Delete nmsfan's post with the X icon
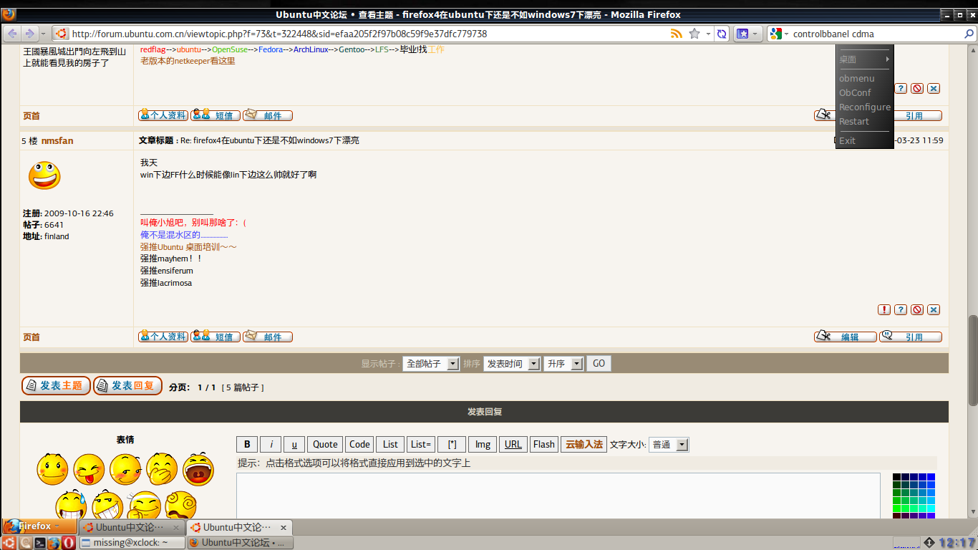 pyautogui.click(x=934, y=309)
